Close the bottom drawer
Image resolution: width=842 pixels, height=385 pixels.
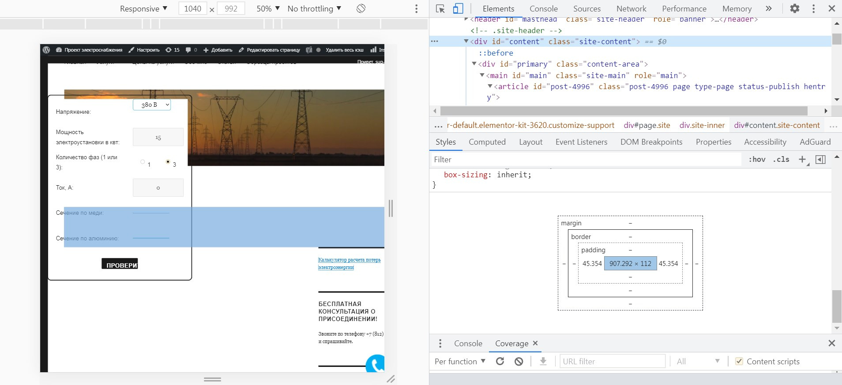pos(832,343)
